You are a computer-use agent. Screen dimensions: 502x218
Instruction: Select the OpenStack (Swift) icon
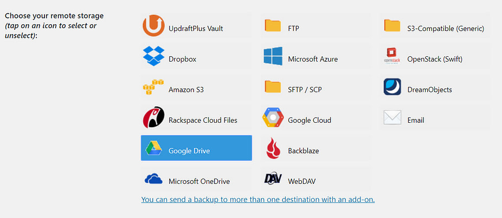(x=392, y=56)
